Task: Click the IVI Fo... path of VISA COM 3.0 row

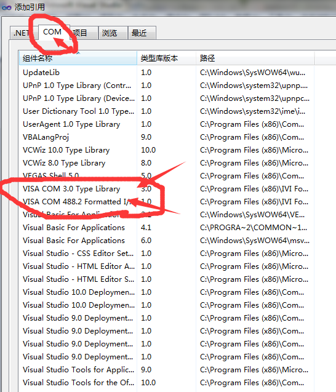Action: click(x=254, y=189)
